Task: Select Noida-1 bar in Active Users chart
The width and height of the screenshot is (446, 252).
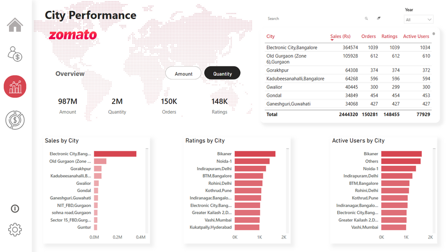Action: pos(399,168)
